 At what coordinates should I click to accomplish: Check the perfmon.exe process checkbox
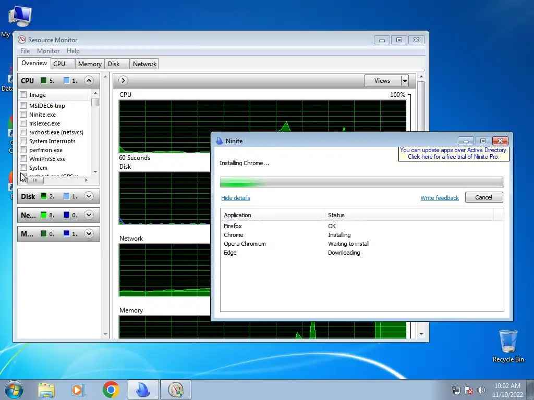(23, 149)
